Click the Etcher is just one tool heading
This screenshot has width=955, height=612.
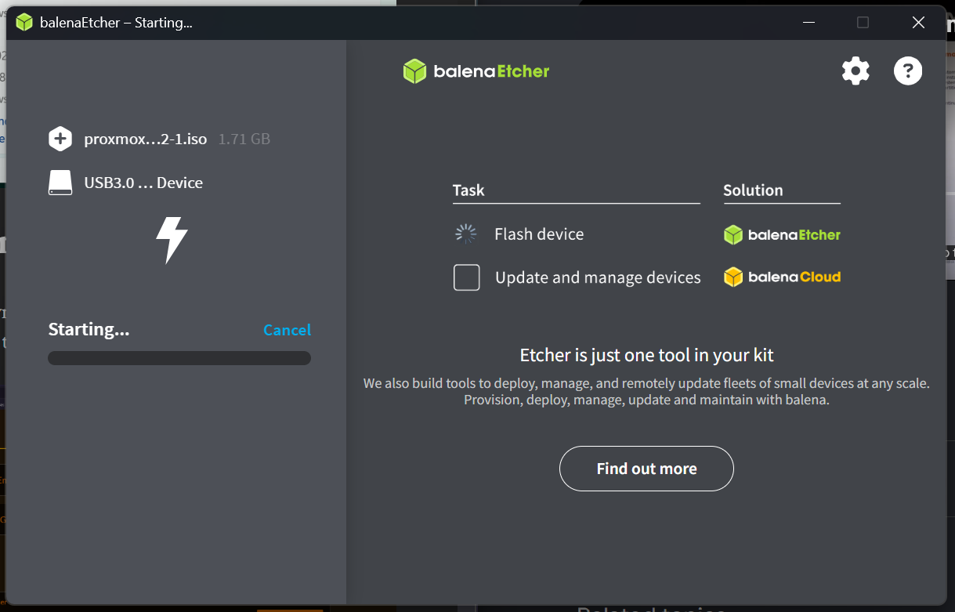(x=646, y=355)
